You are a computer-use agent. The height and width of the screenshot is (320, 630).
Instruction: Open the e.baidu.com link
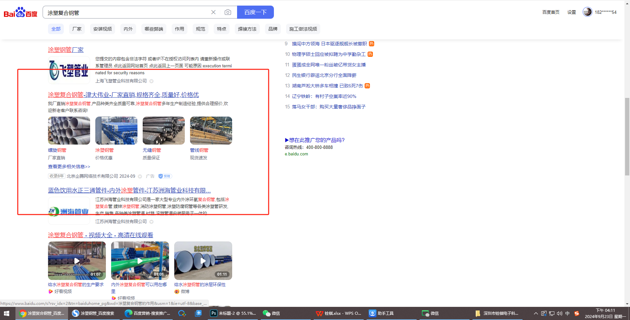click(296, 154)
